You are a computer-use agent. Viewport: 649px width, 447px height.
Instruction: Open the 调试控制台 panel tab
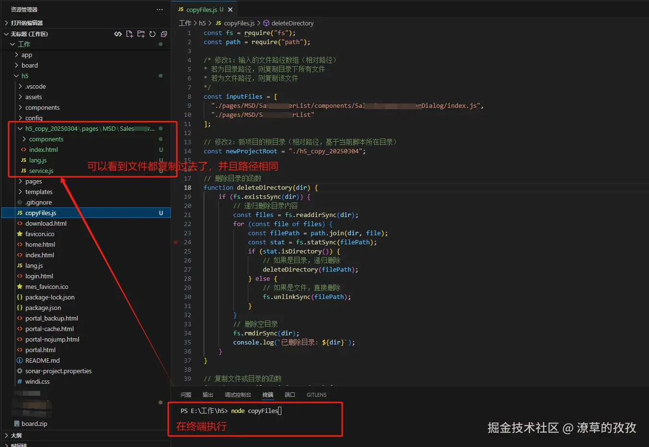pyautogui.click(x=238, y=395)
